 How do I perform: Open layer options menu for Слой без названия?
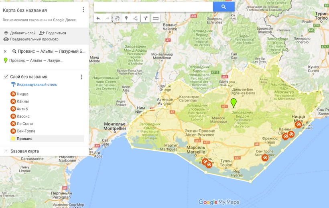coord(81,77)
